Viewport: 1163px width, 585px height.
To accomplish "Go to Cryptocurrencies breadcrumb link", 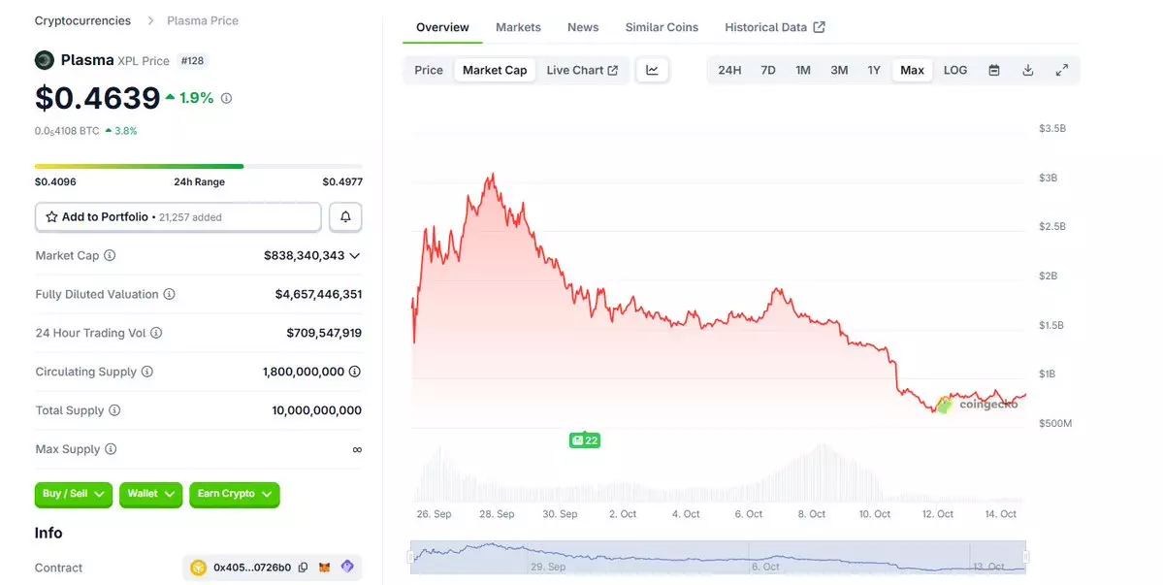I will (82, 20).
